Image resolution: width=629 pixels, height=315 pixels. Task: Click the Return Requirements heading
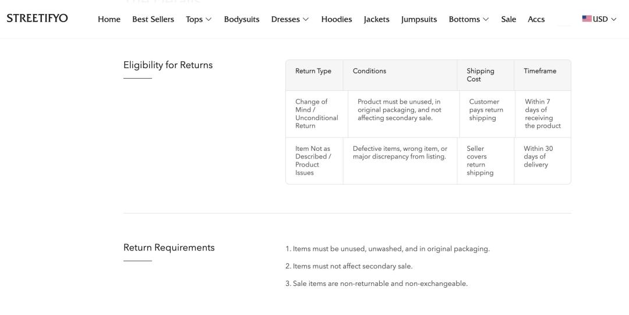click(x=169, y=247)
